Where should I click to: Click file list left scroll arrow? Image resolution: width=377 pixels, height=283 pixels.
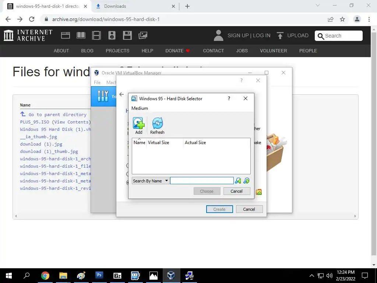tap(16, 216)
